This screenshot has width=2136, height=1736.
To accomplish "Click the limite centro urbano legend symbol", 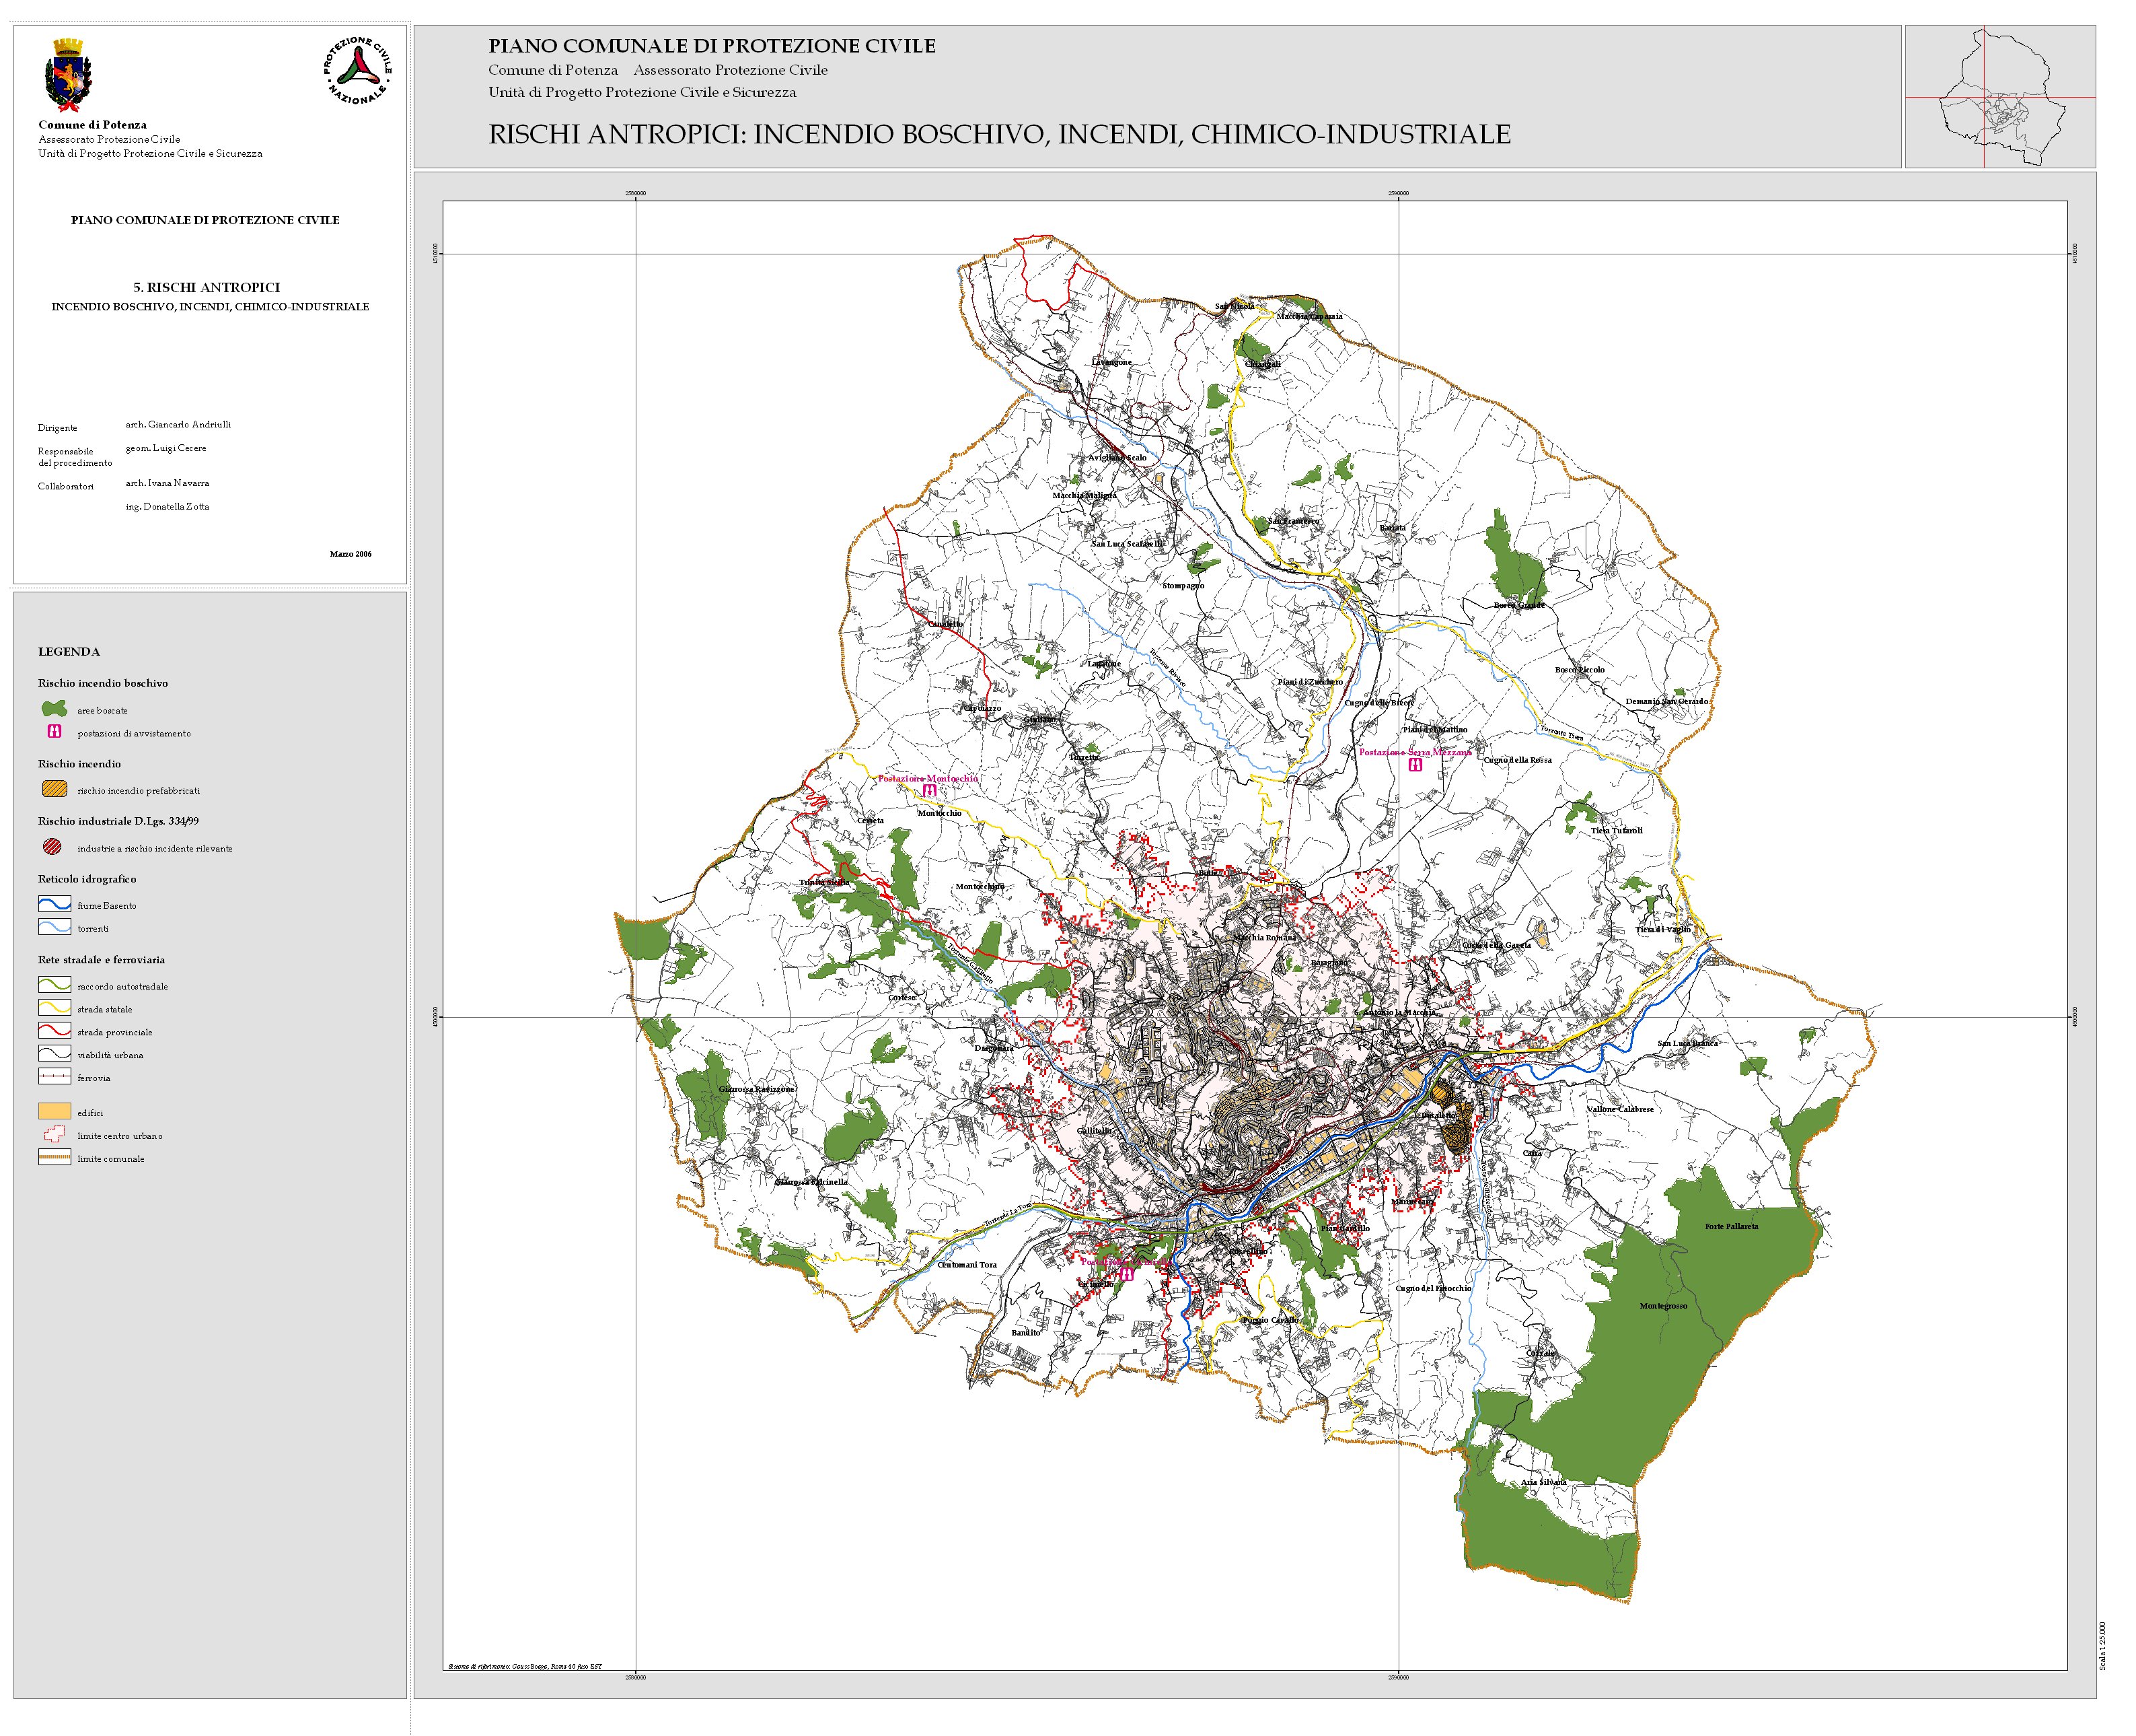I will [54, 1135].
